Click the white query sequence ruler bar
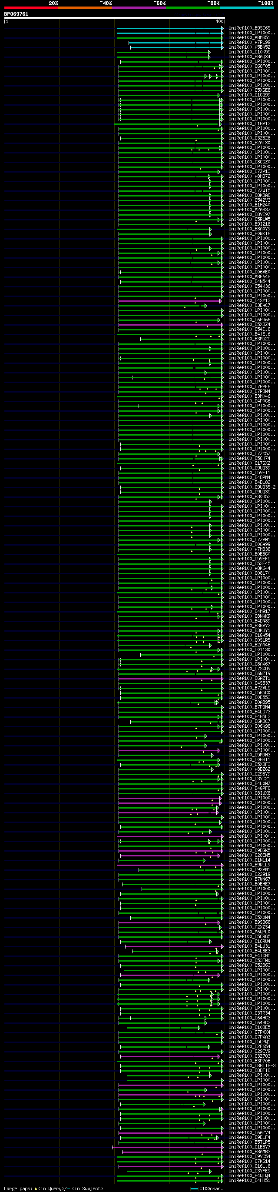 (115, 18)
